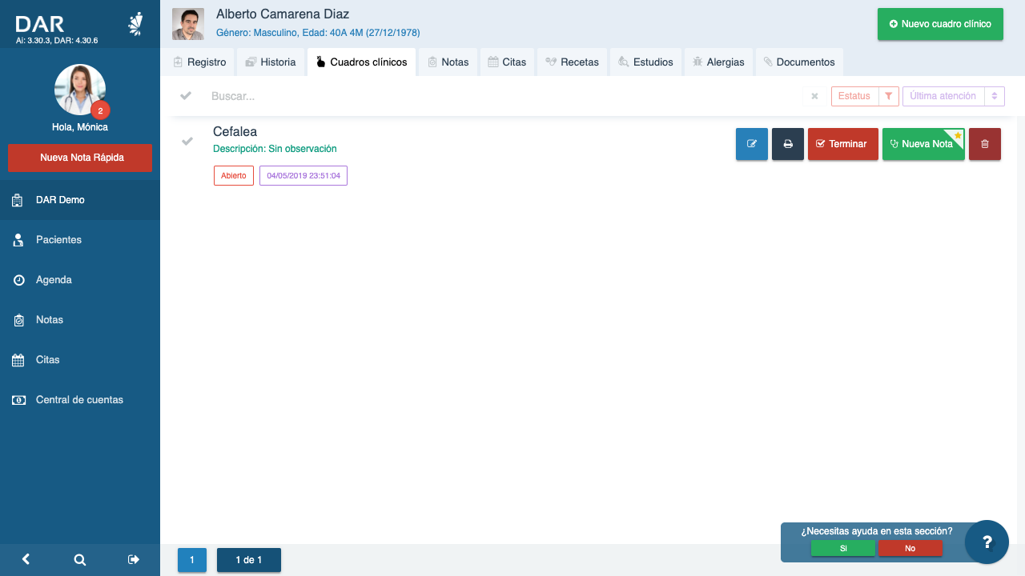Click the 04/05/2019 23:51:04 date tag

point(303,175)
